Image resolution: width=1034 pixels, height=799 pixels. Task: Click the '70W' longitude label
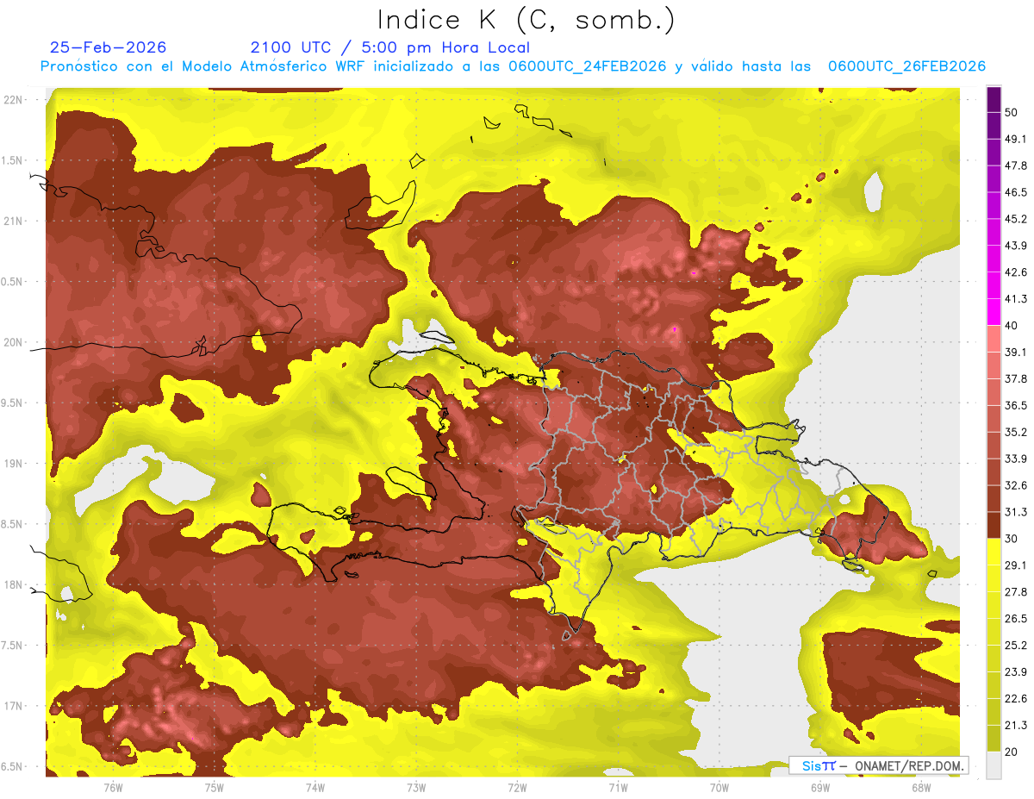tap(719, 788)
